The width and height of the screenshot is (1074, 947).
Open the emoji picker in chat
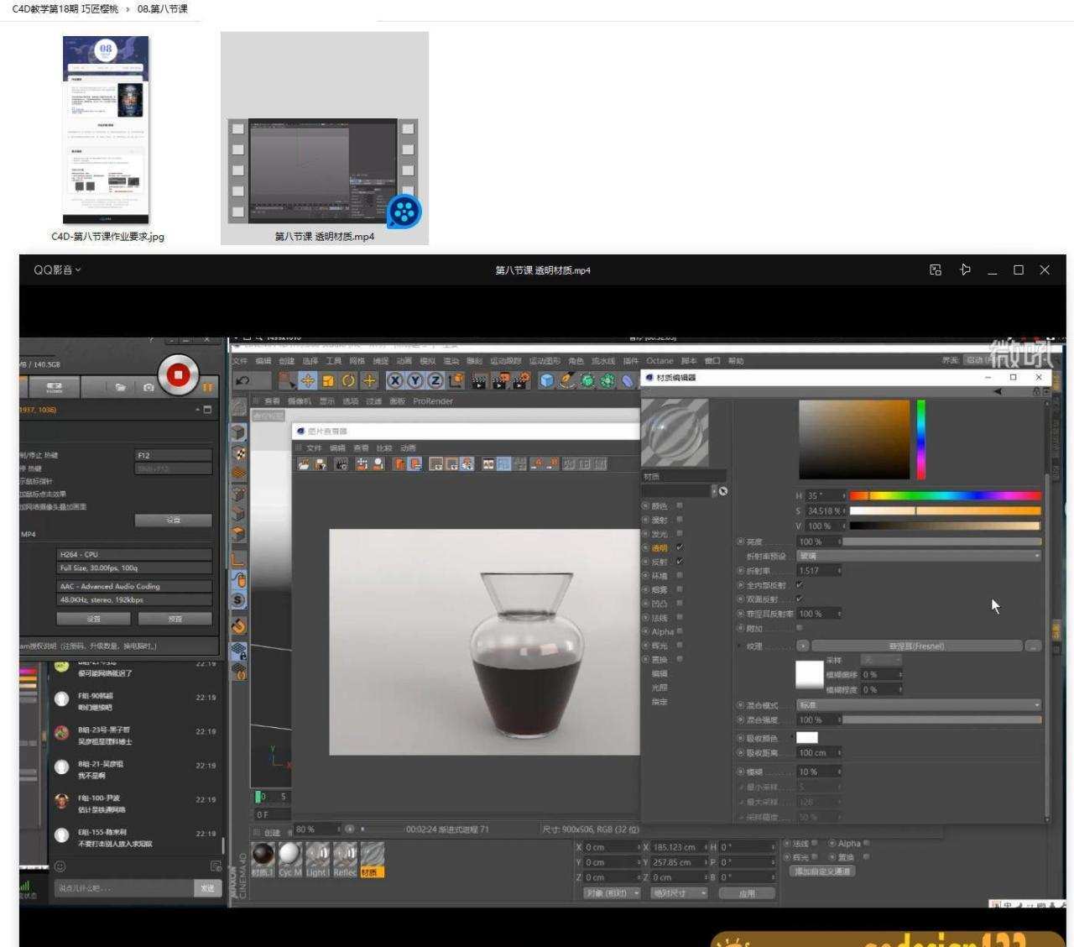(60, 866)
